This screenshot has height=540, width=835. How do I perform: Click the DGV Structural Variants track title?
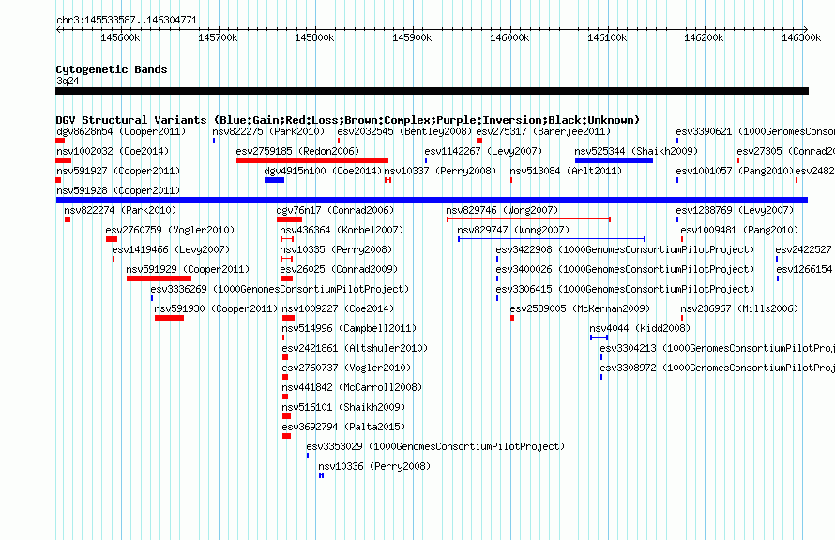click(x=348, y=120)
